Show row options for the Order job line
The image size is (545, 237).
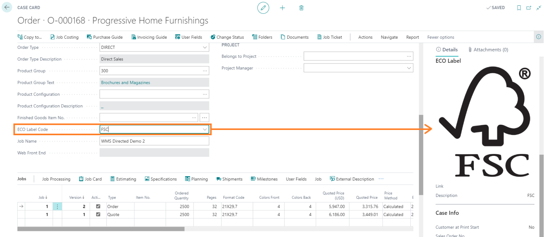tap(58, 206)
